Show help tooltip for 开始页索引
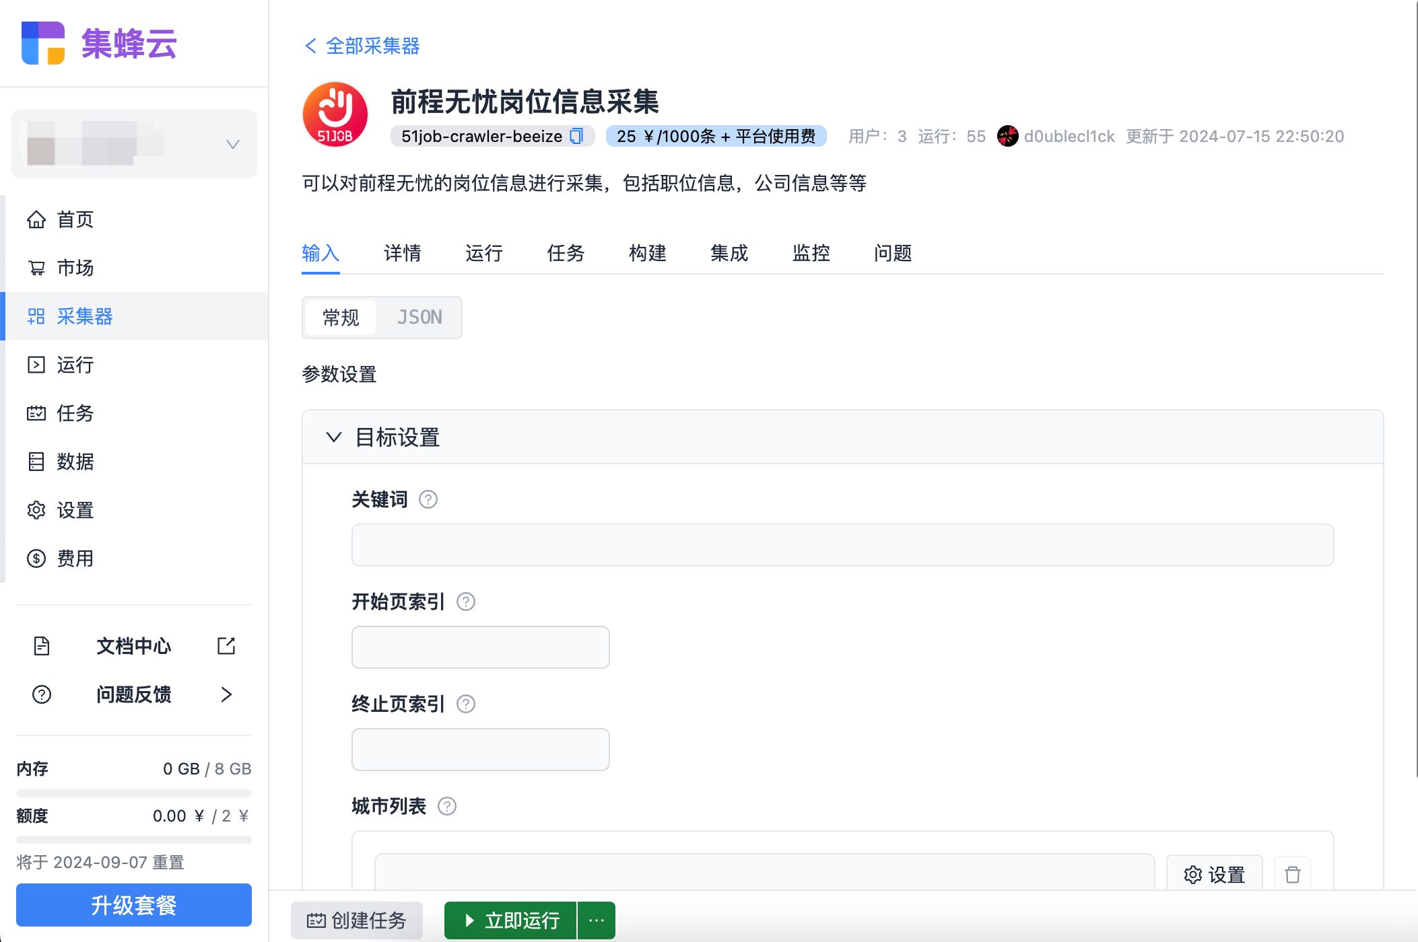 466,602
